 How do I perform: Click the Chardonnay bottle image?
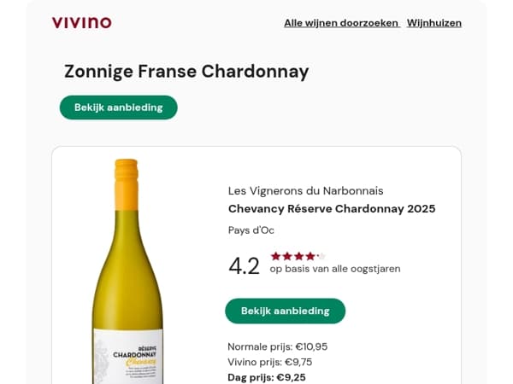[128, 271]
